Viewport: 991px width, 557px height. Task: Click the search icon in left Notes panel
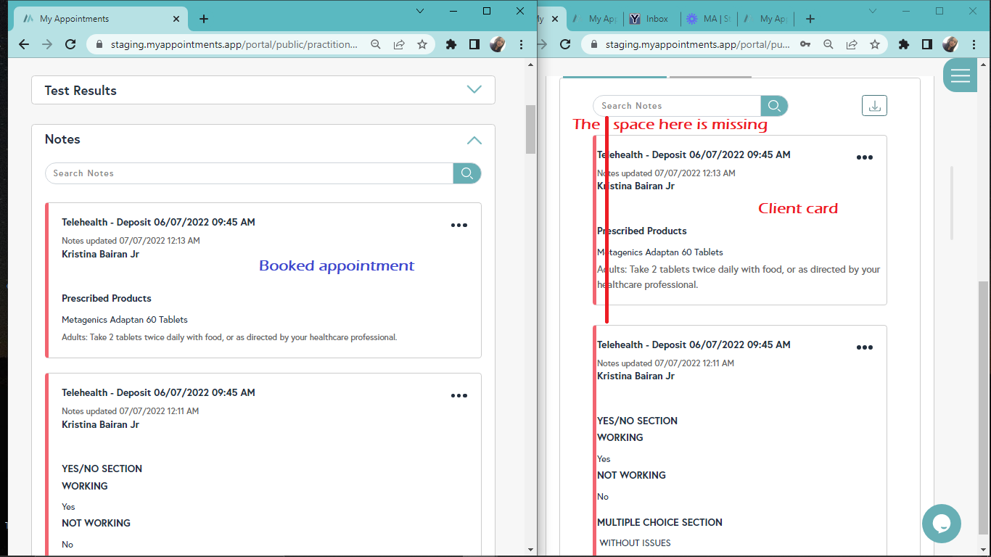(x=467, y=173)
